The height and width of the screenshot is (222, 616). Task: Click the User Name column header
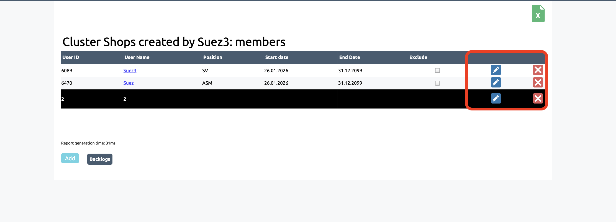pos(137,57)
